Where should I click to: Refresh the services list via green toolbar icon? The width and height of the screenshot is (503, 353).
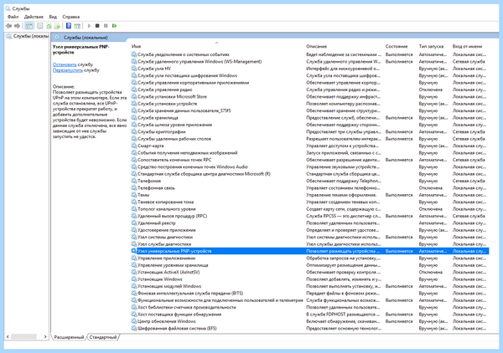click(49, 26)
